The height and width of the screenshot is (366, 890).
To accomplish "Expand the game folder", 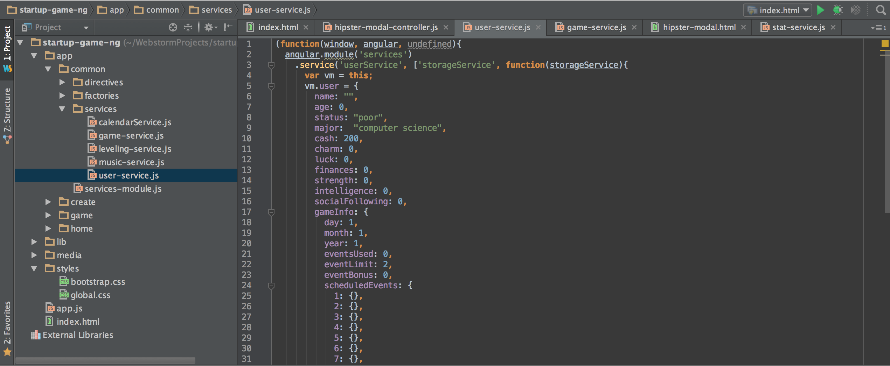I will coord(48,216).
